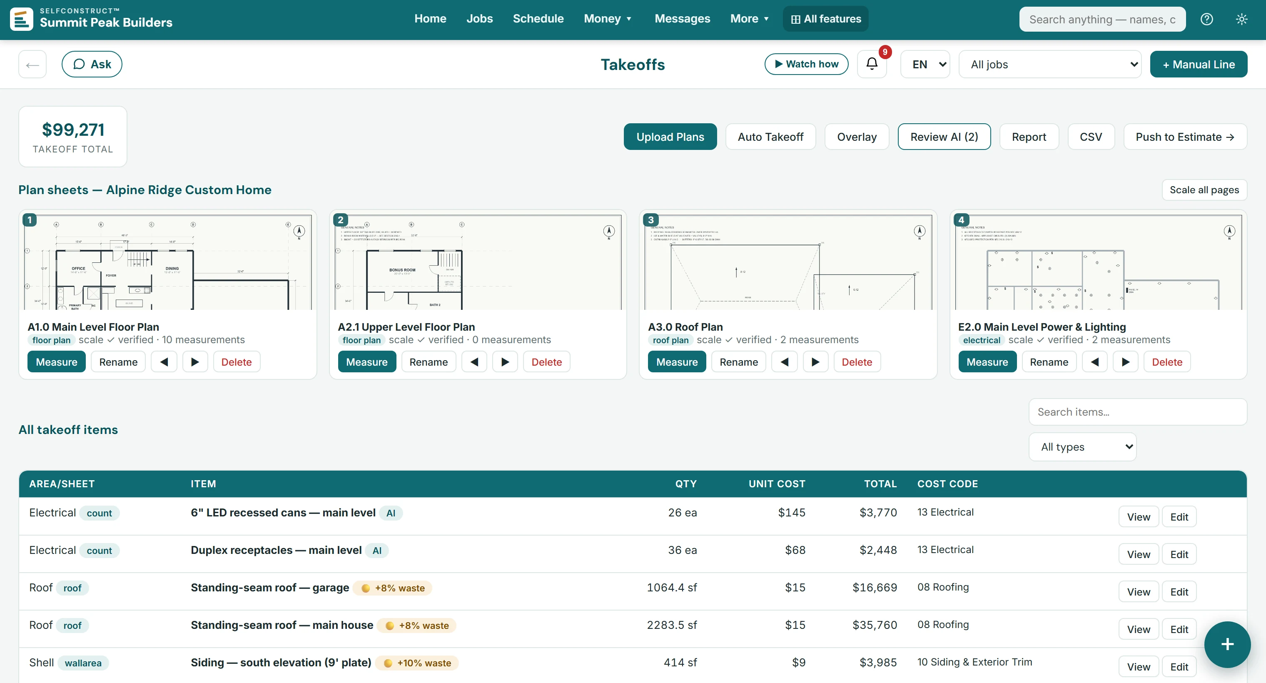Viewport: 1266px width, 683px height.
Task: Toggle the light/dark theme sun icon
Action: [x=1241, y=19]
